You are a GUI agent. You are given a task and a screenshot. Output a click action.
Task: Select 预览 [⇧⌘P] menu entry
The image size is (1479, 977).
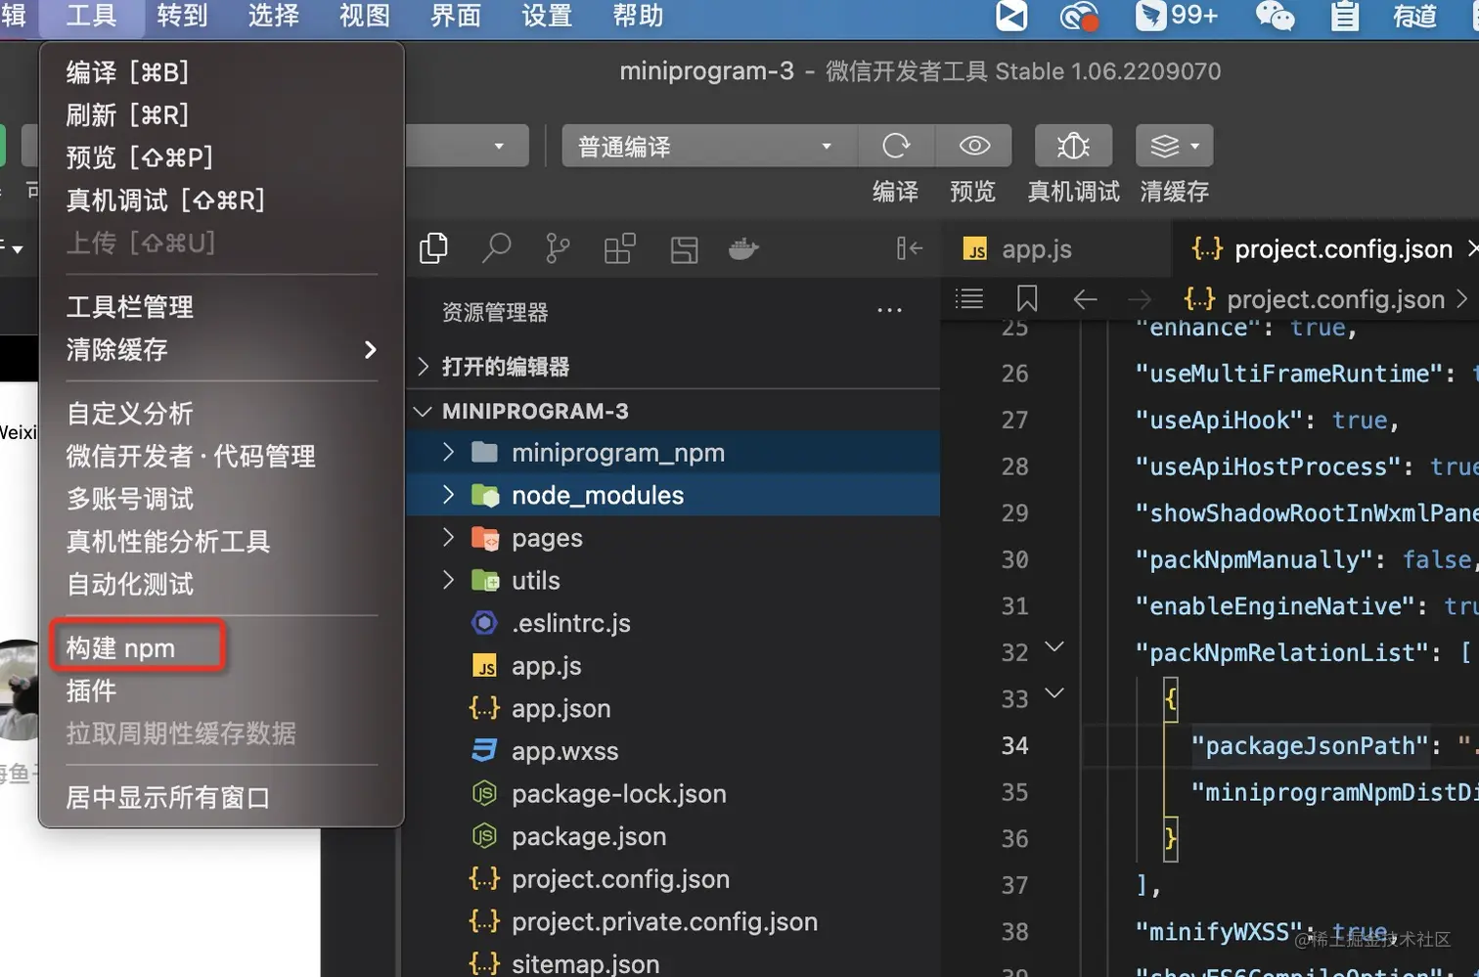(222, 157)
